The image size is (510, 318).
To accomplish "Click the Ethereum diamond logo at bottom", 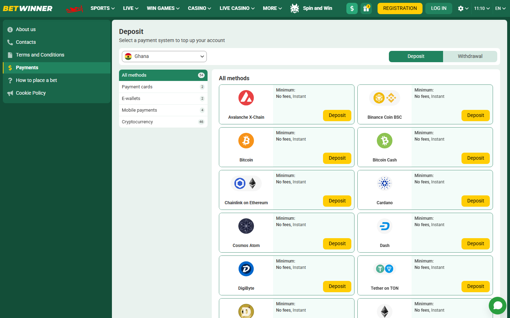I will click(x=385, y=311).
